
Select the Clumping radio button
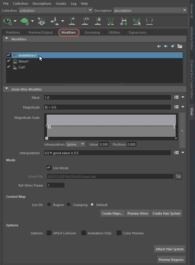(68, 205)
